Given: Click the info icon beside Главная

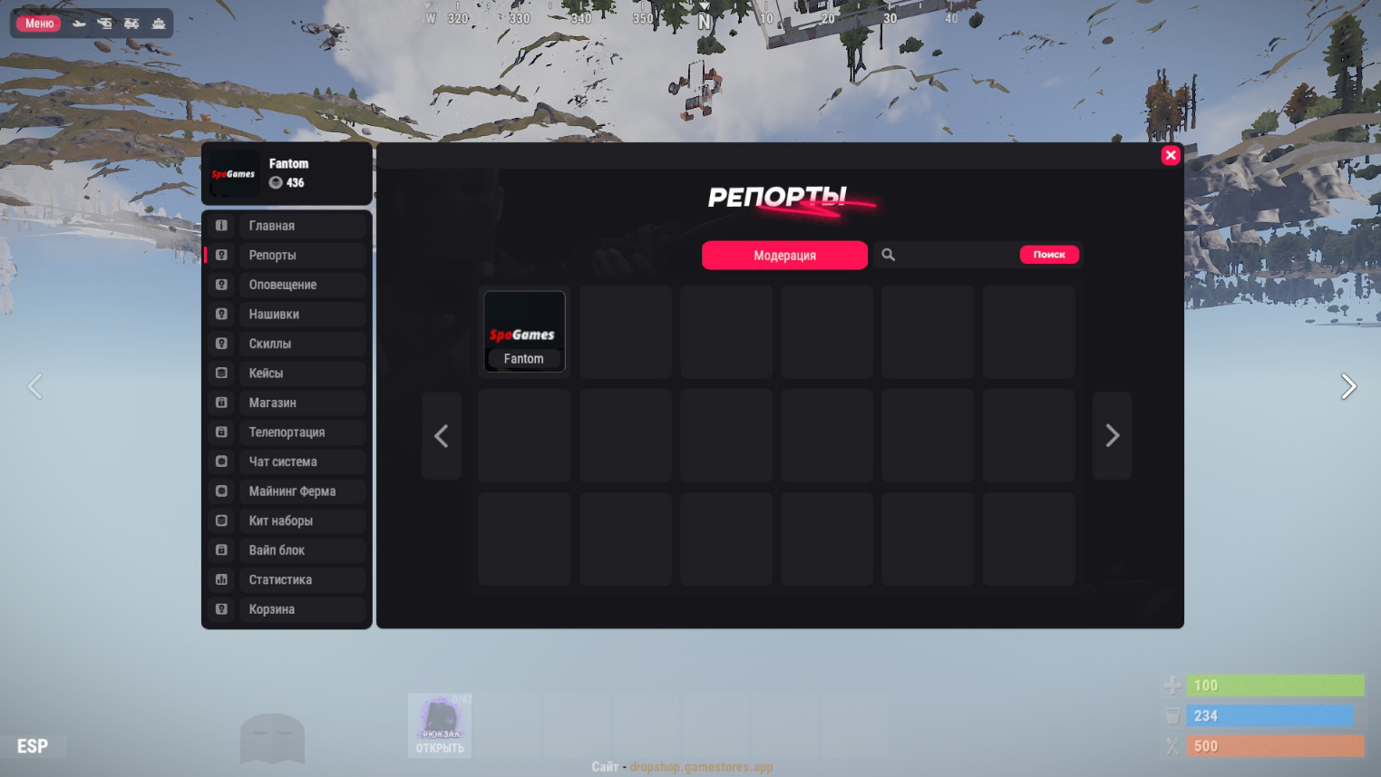Looking at the screenshot, I should tap(221, 226).
